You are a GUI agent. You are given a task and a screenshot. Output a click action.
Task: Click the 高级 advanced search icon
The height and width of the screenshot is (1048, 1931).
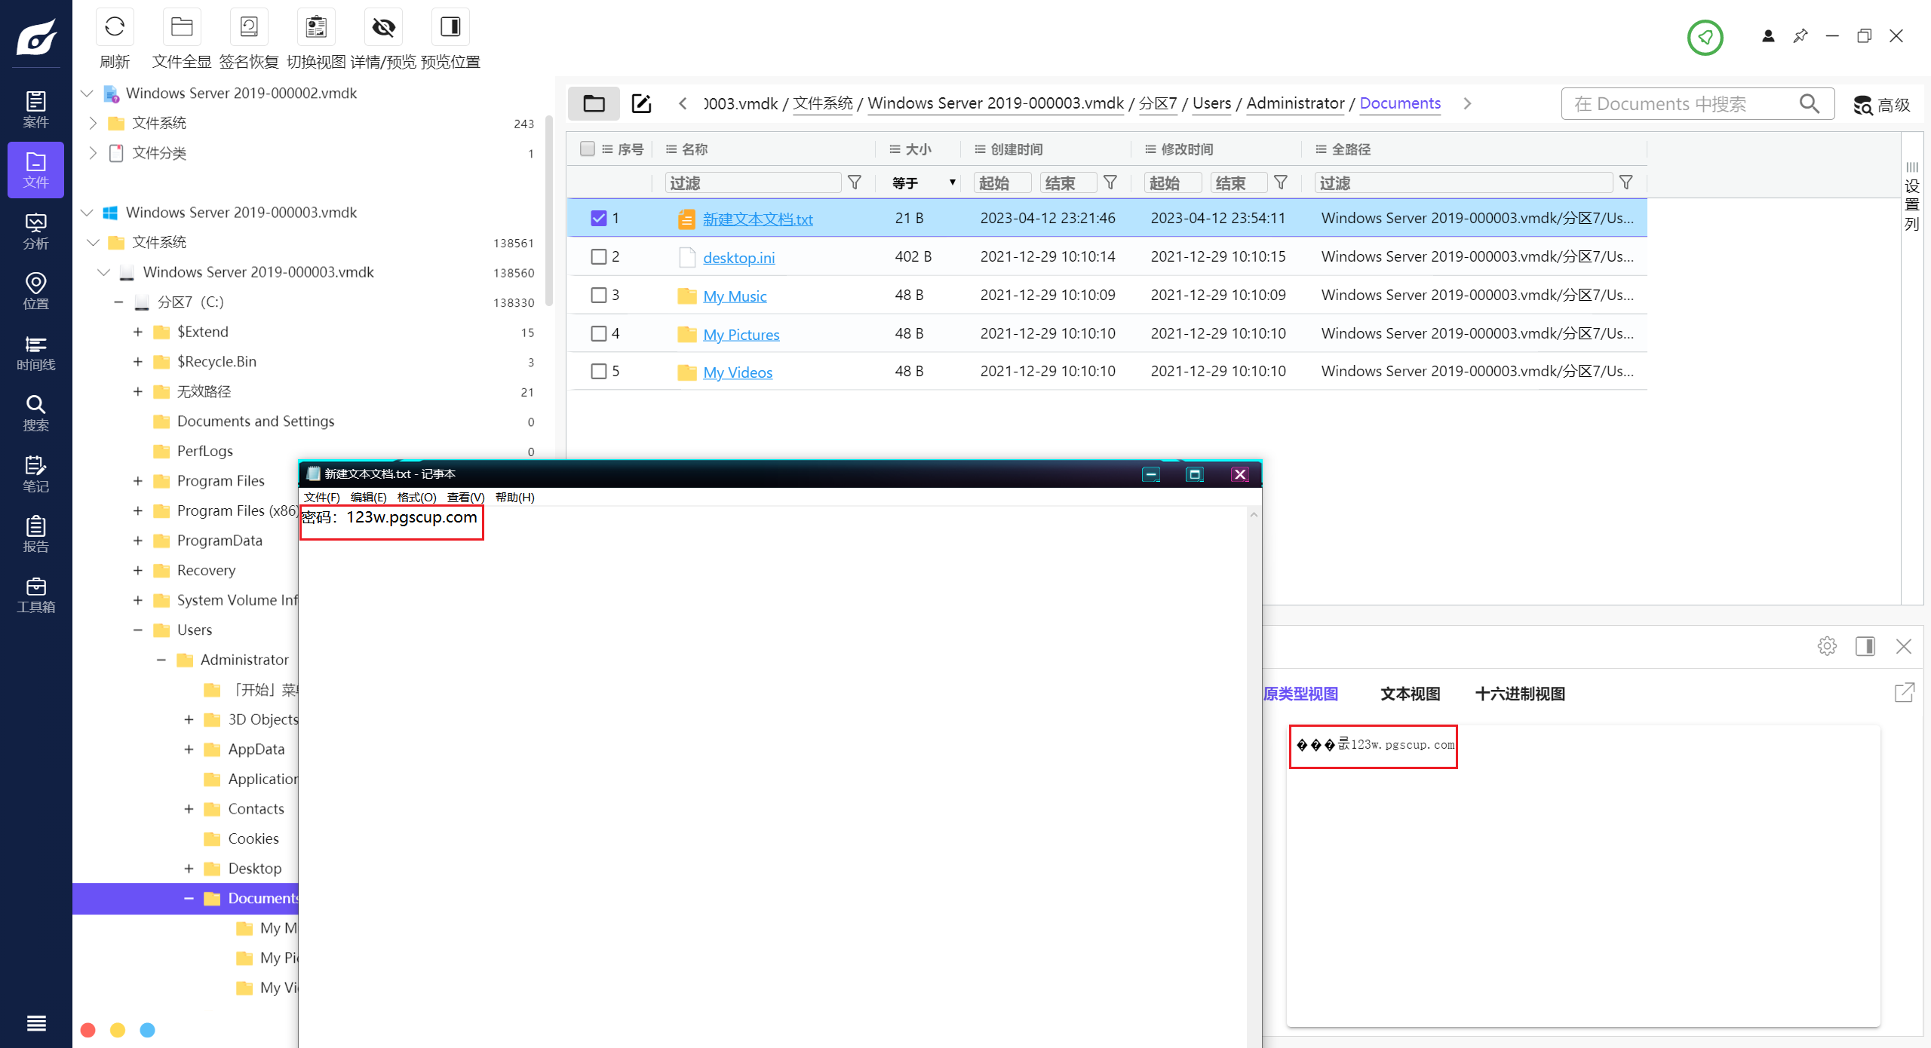tap(1881, 105)
